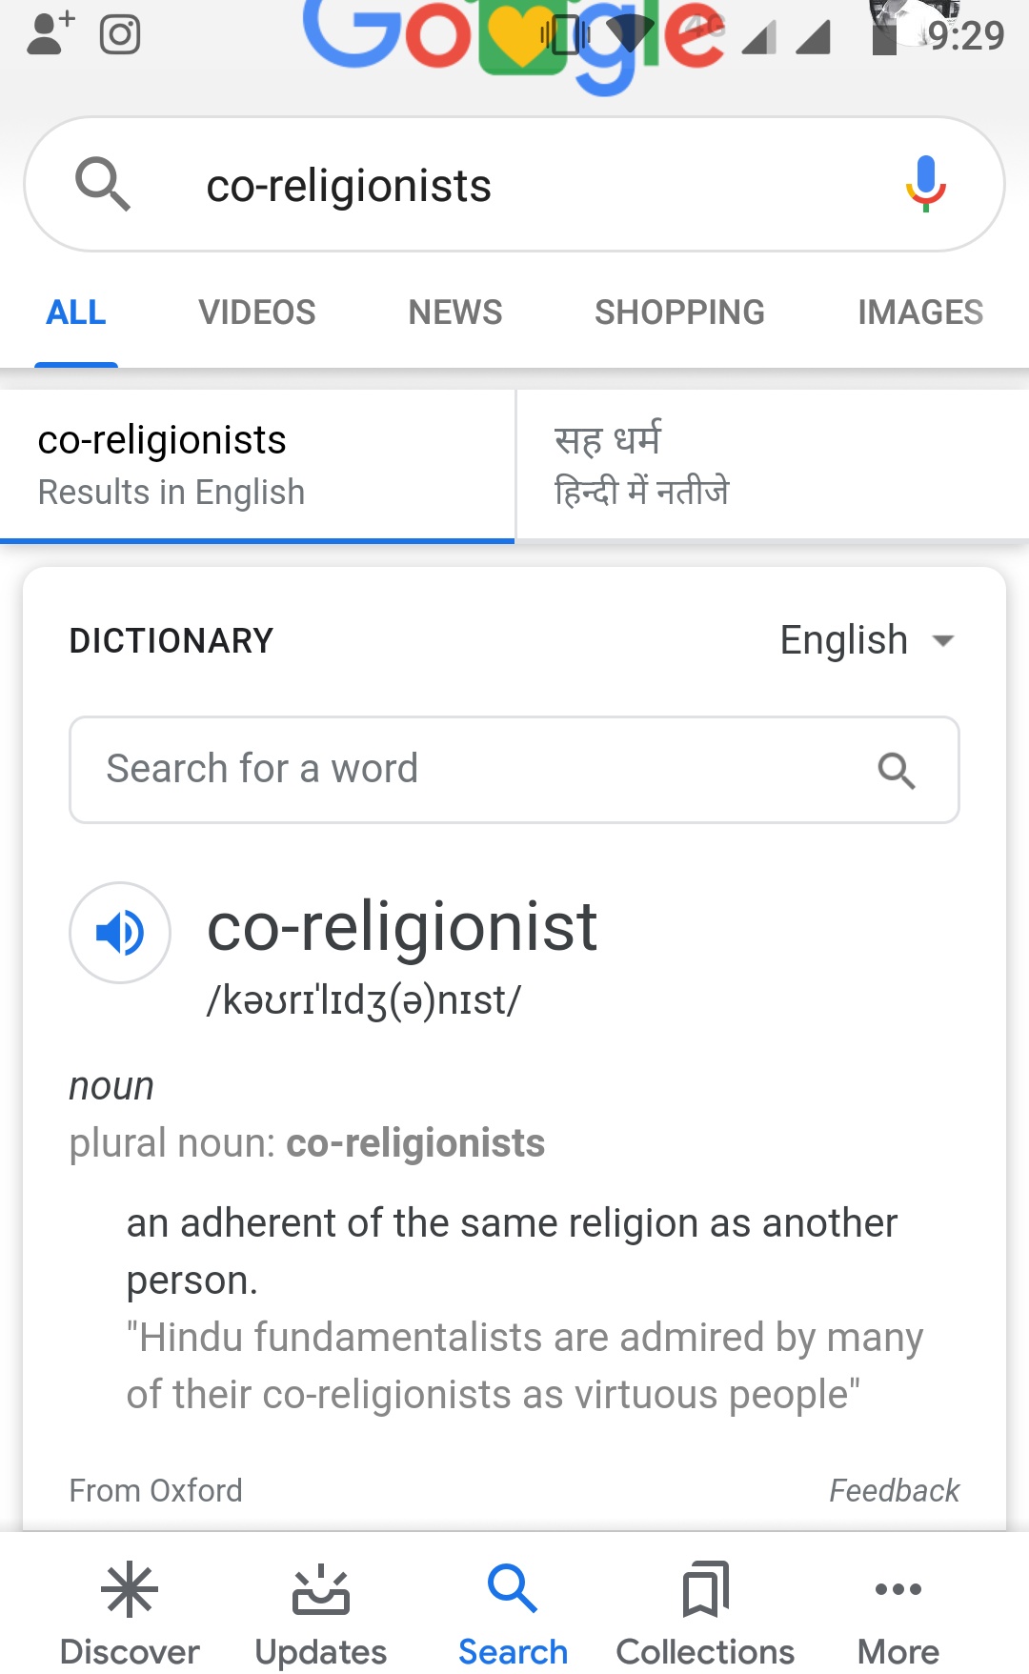Play the co-religionist pronunciation audio
The image size is (1029, 1674).
[120, 933]
